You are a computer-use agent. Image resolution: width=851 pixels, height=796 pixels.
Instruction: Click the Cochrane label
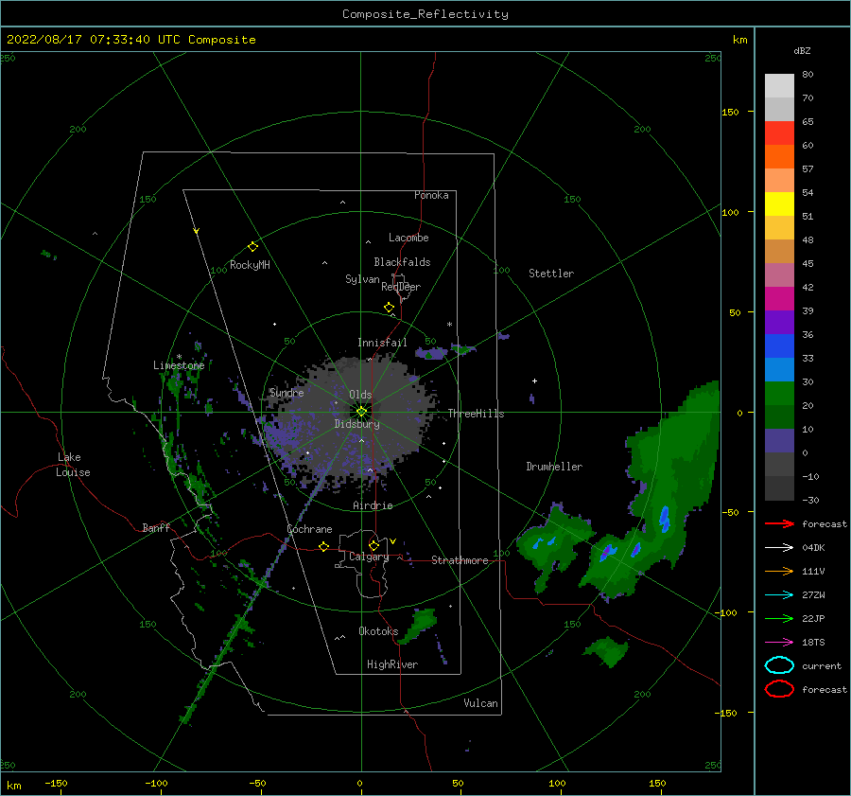coord(309,529)
